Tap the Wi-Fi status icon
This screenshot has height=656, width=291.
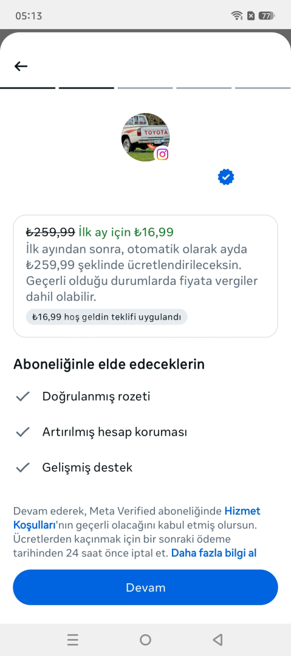point(236,16)
